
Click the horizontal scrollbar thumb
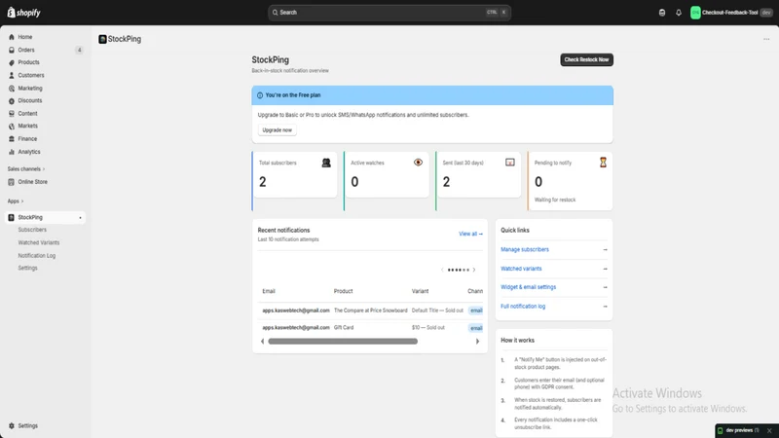point(343,342)
